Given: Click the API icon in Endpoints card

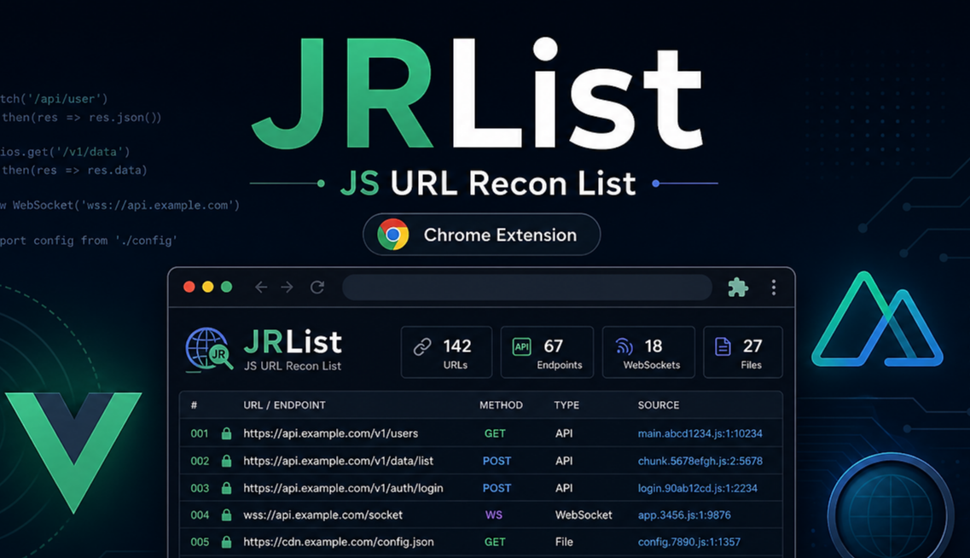Looking at the screenshot, I should (x=522, y=346).
